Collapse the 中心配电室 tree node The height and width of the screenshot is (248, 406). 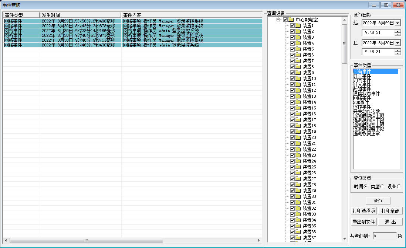(x=278, y=20)
